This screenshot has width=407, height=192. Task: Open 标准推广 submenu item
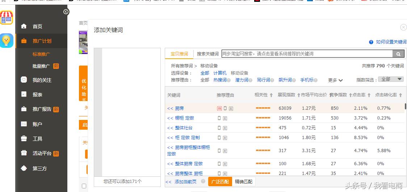41,54
